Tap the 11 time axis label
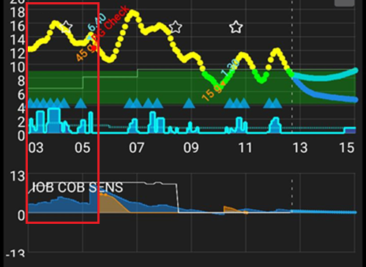 pyautogui.click(x=245, y=148)
